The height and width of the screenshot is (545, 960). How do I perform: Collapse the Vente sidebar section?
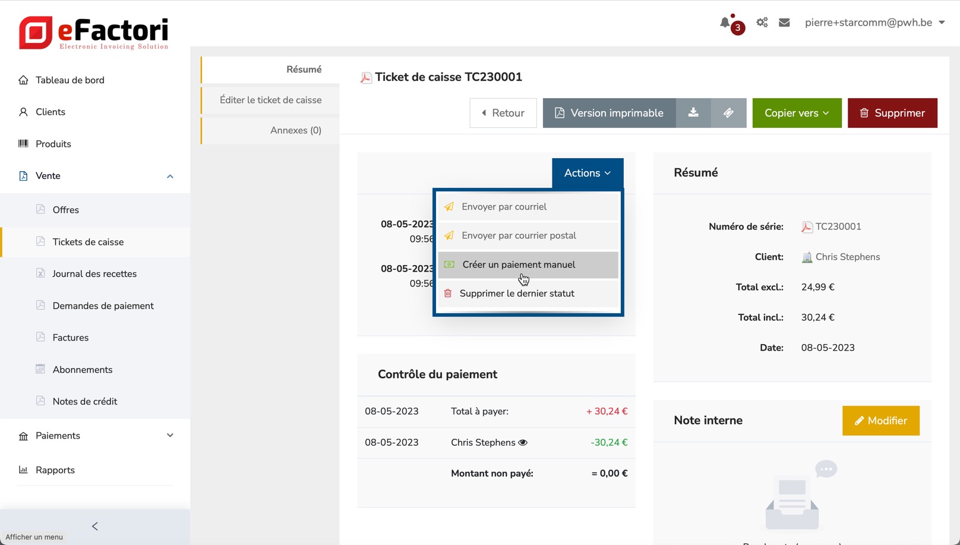pos(170,176)
